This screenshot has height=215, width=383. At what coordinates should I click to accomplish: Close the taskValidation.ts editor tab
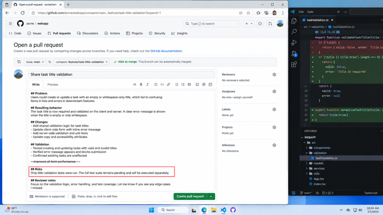[x=332, y=20]
